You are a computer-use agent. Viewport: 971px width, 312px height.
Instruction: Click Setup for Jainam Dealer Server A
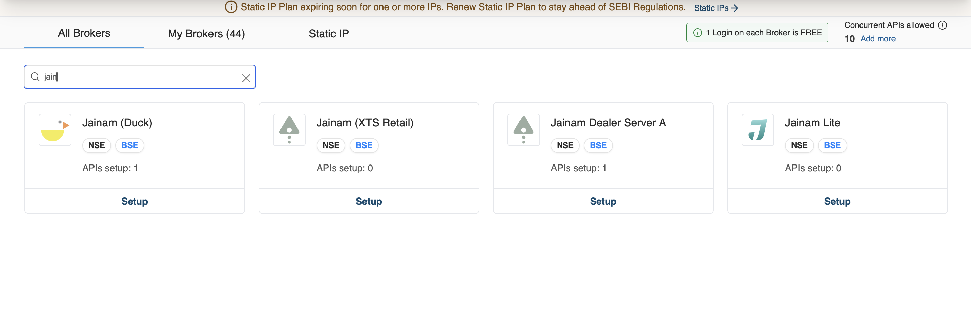point(603,201)
